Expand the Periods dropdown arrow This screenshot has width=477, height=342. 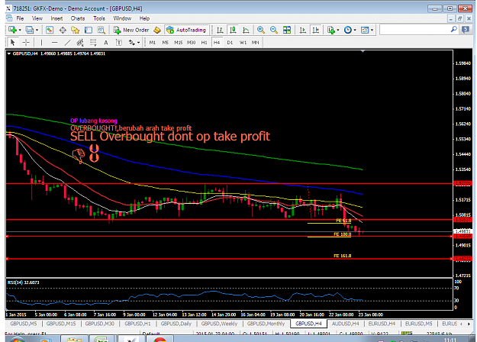pyautogui.click(x=355, y=30)
